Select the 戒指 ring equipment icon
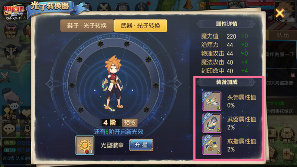This screenshot has width=297, height=167. [212, 145]
